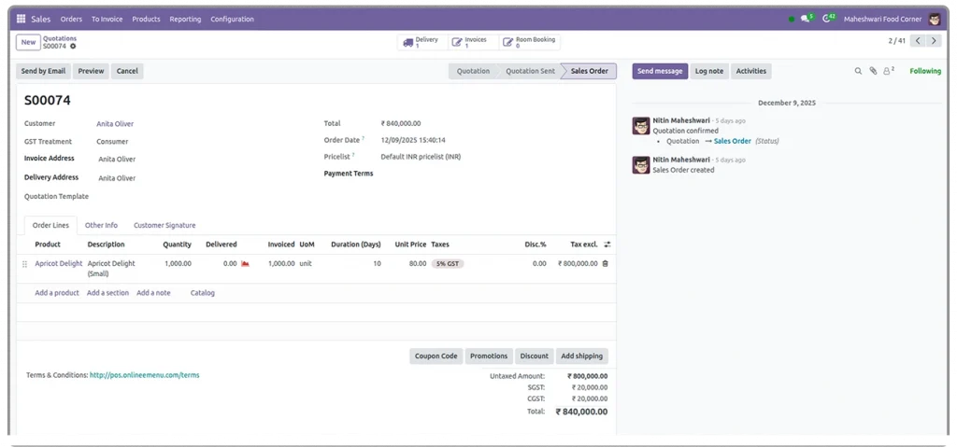Open the Reporting menu
Screen dimensions: 957x447
(185, 19)
